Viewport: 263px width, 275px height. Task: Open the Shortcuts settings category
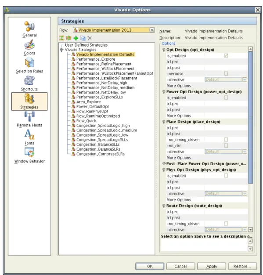tap(29, 83)
